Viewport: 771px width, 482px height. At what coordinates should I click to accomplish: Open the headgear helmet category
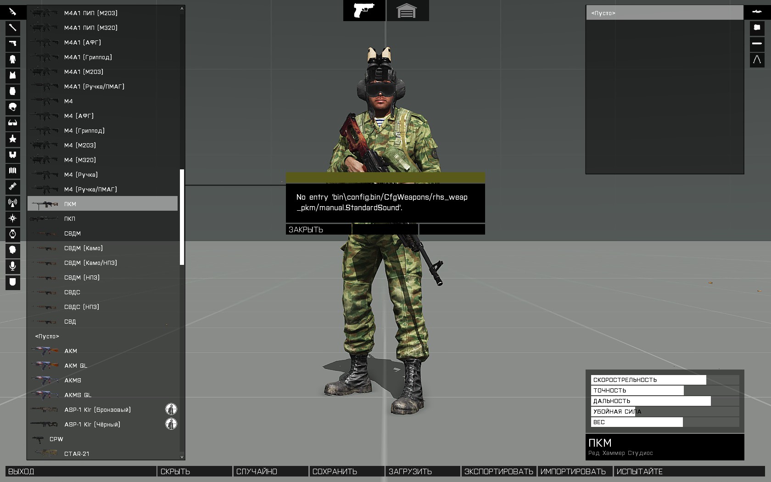tap(12, 107)
